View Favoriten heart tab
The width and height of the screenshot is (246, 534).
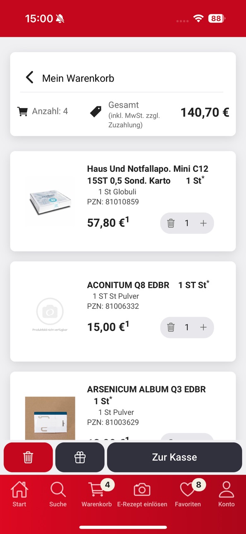(x=188, y=494)
